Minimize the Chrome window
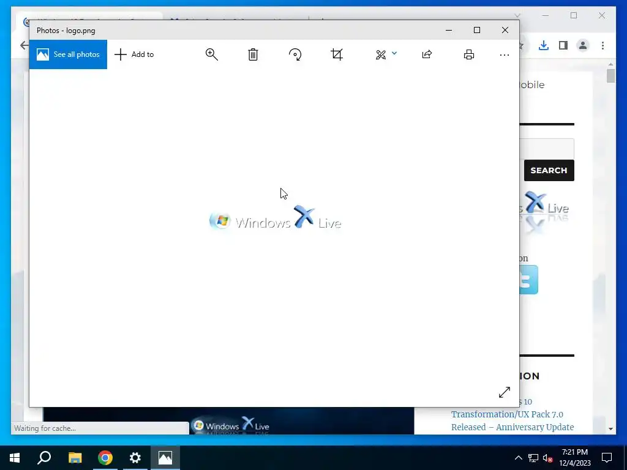The image size is (627, 470). click(546, 15)
